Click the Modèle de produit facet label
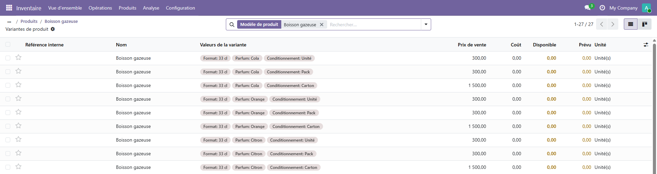Screen dimensions: 657x174 (259, 25)
